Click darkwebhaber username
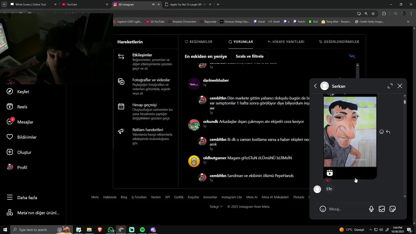 pos(216,80)
